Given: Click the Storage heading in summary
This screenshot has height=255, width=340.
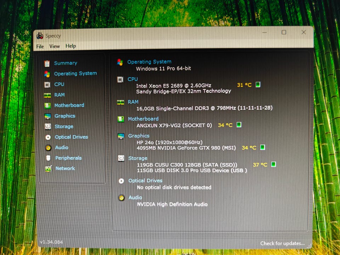Looking at the screenshot, I should 138,158.
